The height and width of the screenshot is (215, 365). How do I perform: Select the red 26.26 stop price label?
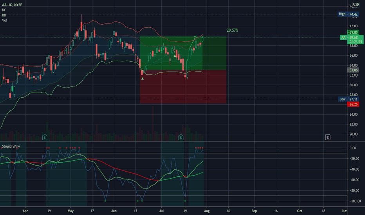tap(353, 104)
